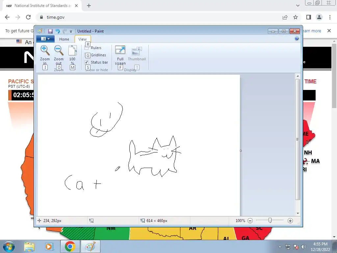The height and width of the screenshot is (253, 337).
Task: Show hidden icons in the system tray
Action: (x=280, y=247)
